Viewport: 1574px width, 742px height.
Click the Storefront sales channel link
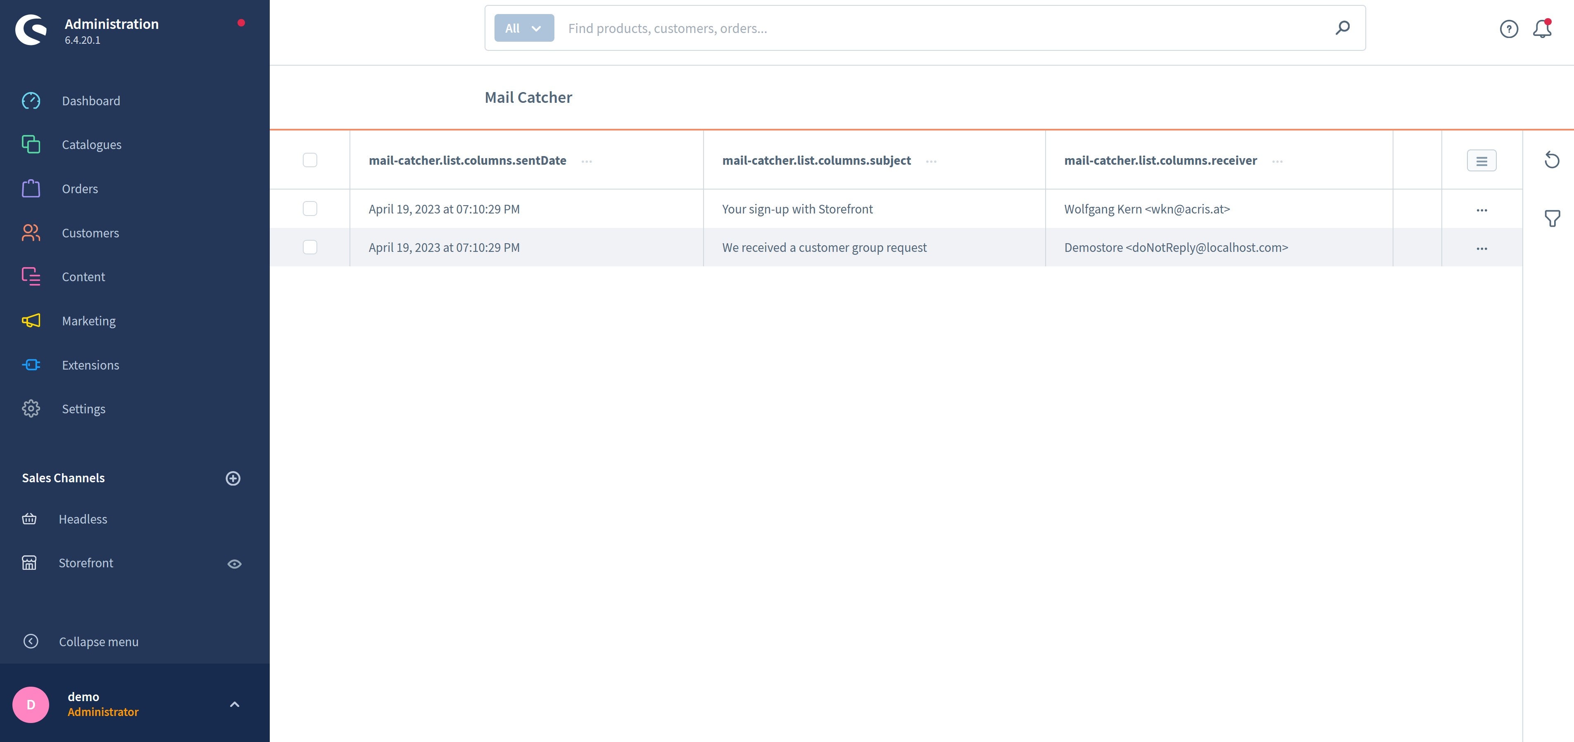(86, 562)
